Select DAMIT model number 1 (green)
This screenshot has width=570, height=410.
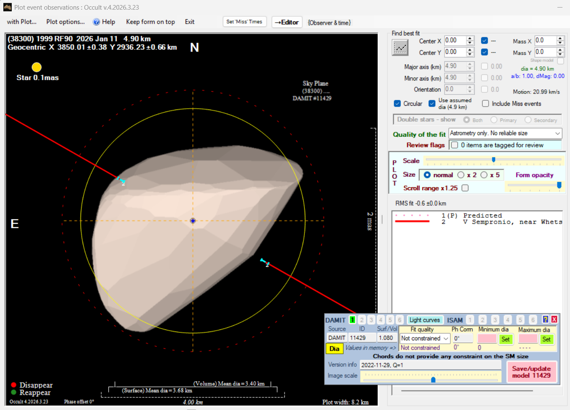coord(353,320)
